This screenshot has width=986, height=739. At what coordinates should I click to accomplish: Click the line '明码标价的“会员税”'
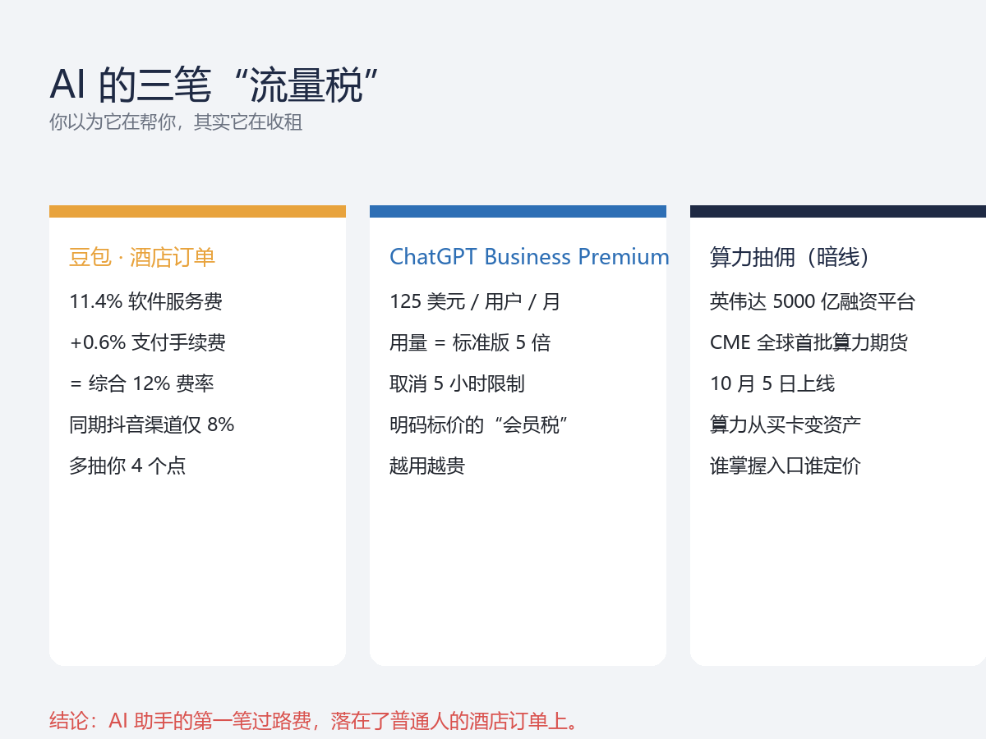pos(480,425)
